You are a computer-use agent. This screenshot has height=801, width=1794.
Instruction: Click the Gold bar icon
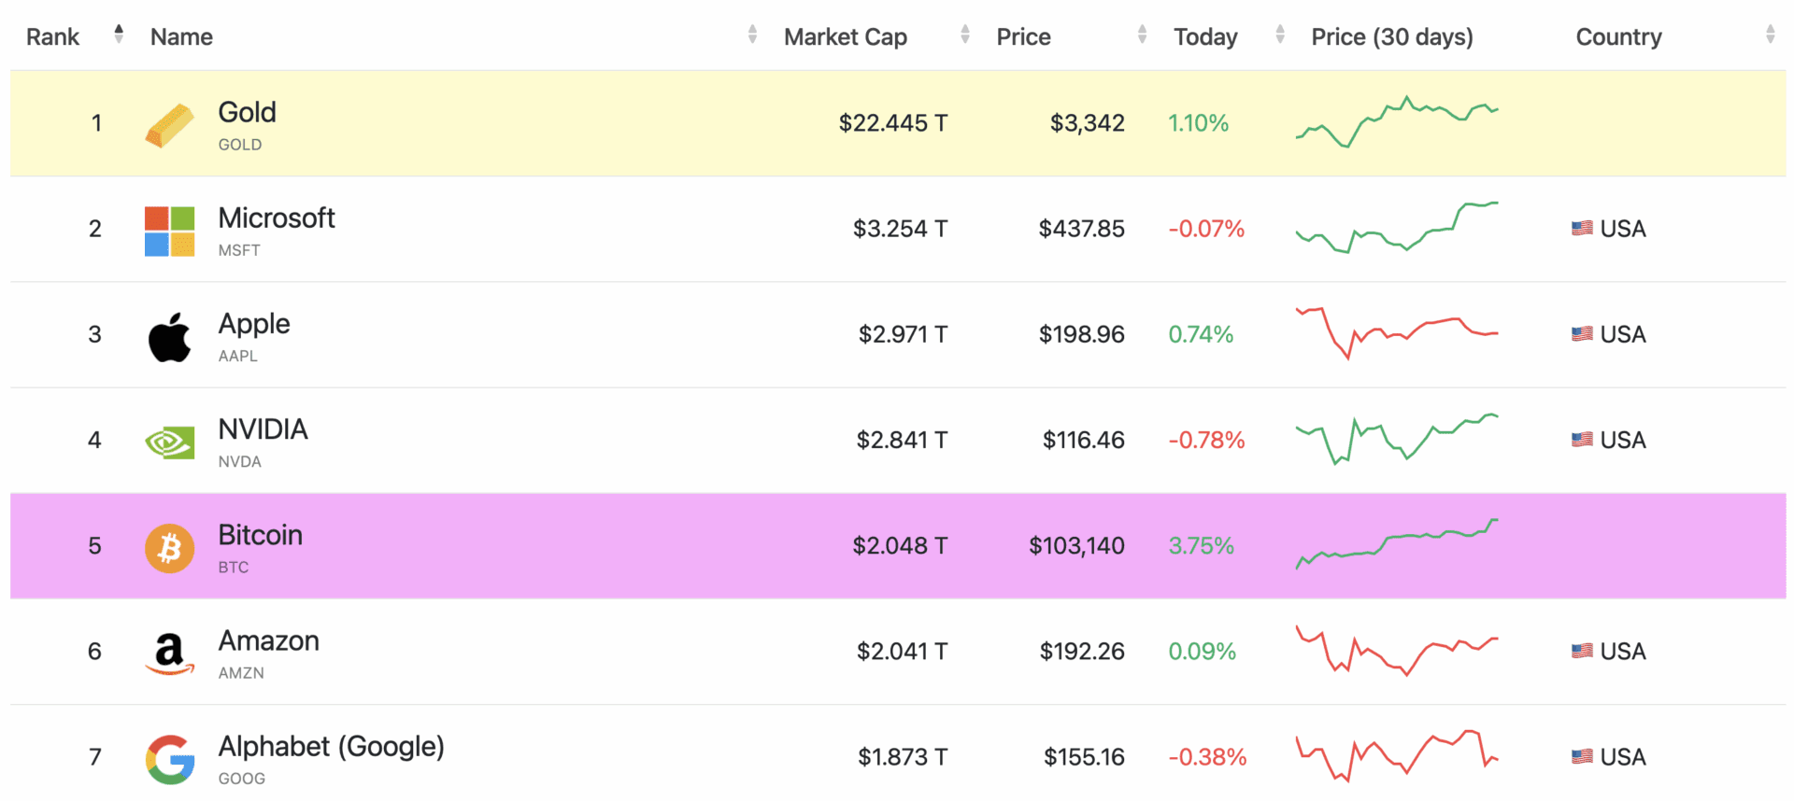tap(170, 125)
